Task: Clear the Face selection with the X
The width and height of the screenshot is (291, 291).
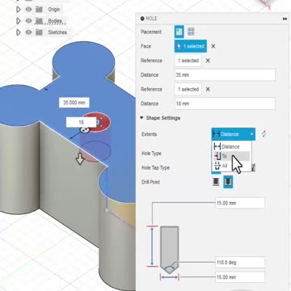Action: tap(213, 46)
